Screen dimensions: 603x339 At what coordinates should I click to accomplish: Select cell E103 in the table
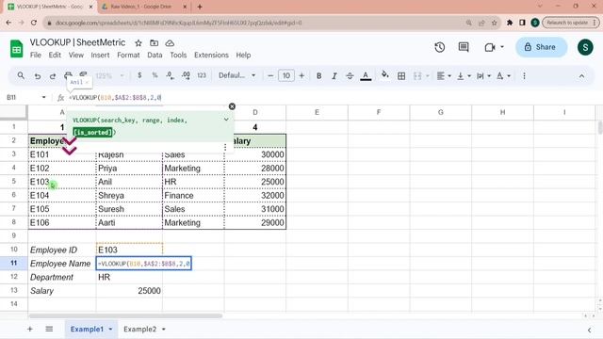tap(62, 182)
